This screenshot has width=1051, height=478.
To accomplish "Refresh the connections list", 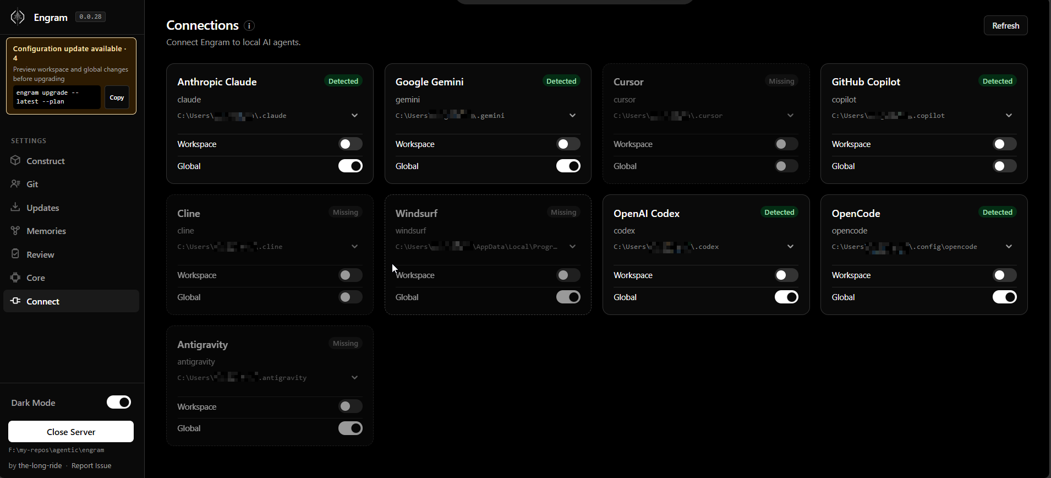I will point(1005,25).
